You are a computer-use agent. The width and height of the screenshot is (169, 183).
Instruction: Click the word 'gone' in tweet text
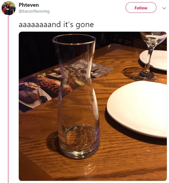(x=85, y=25)
